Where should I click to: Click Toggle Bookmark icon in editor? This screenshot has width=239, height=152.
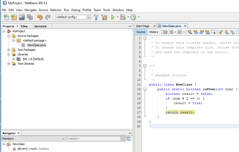tap(233, 32)
